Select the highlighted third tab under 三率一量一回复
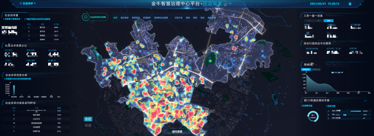This screenshot has height=136, width=374. click(x=328, y=21)
